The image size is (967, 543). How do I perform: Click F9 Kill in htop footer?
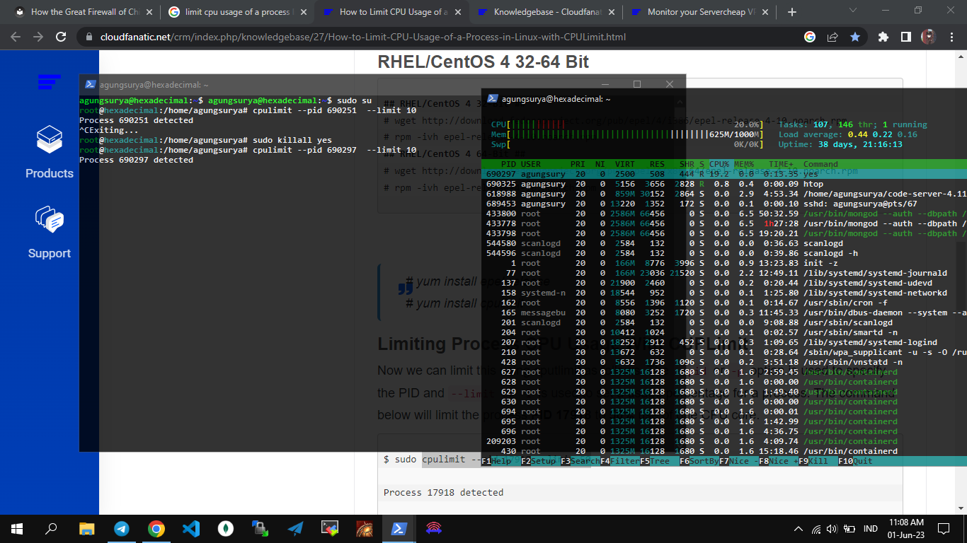coord(816,461)
